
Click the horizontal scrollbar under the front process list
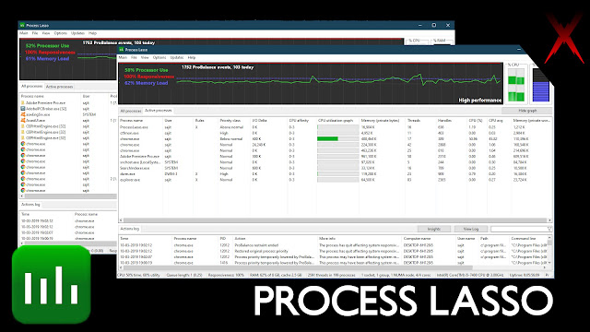pyautogui.click(x=335, y=220)
